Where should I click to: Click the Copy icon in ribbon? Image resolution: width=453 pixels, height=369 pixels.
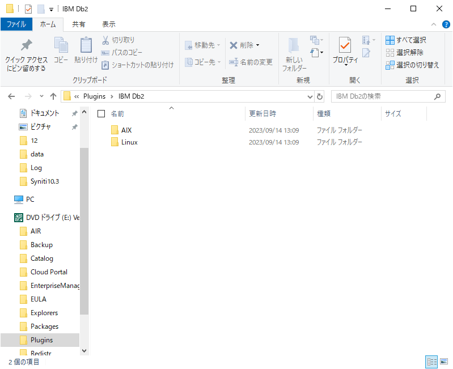point(61,46)
